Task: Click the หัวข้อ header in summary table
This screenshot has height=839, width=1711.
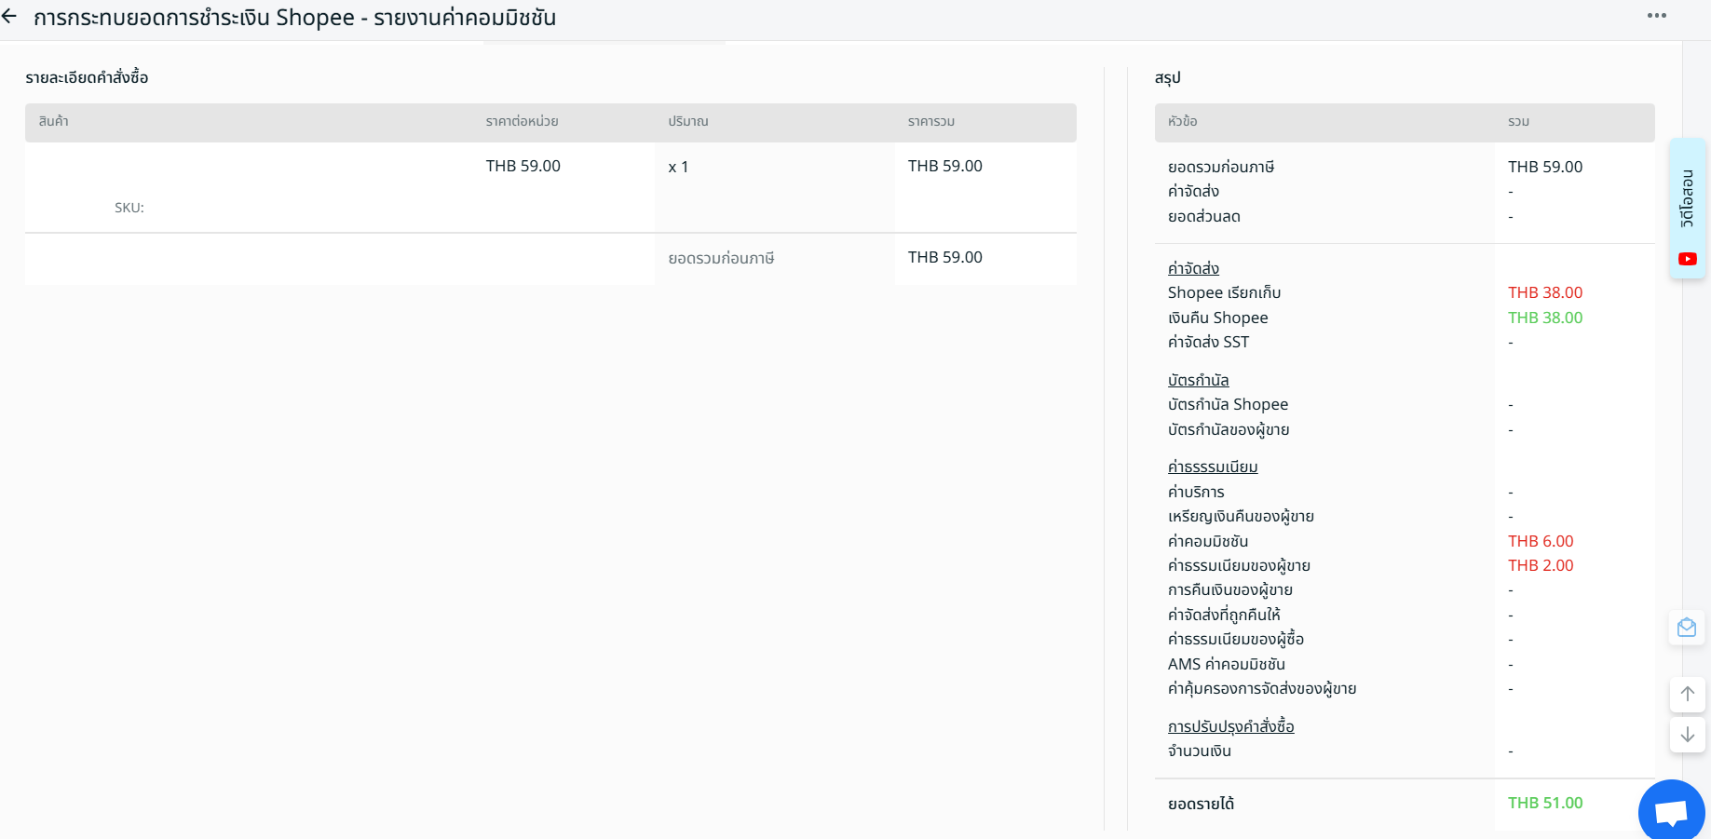Action: pyautogui.click(x=1182, y=121)
